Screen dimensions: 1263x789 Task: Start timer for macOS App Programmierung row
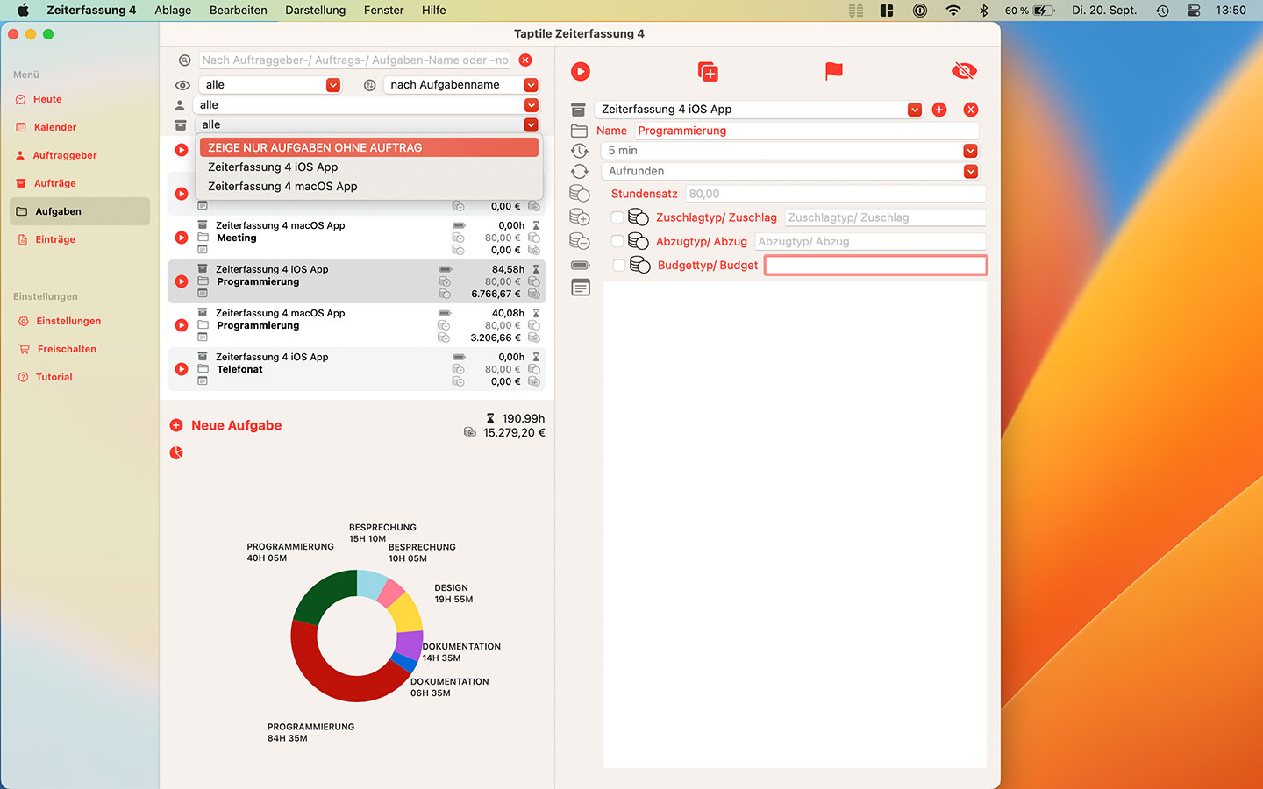click(182, 325)
